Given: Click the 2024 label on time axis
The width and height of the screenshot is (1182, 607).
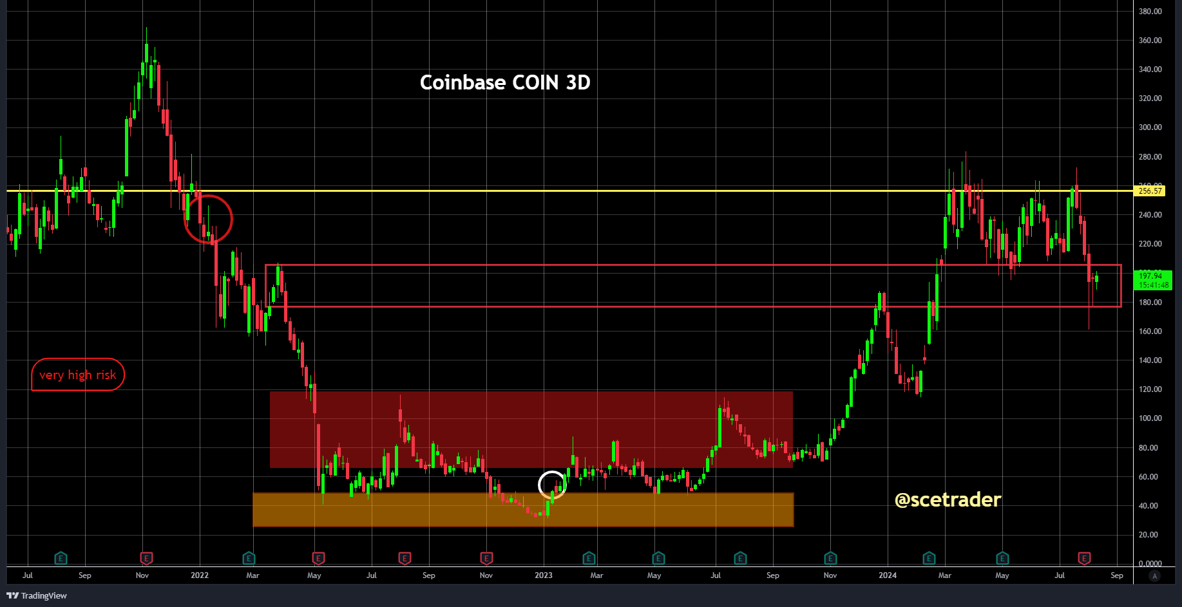Looking at the screenshot, I should click(888, 575).
